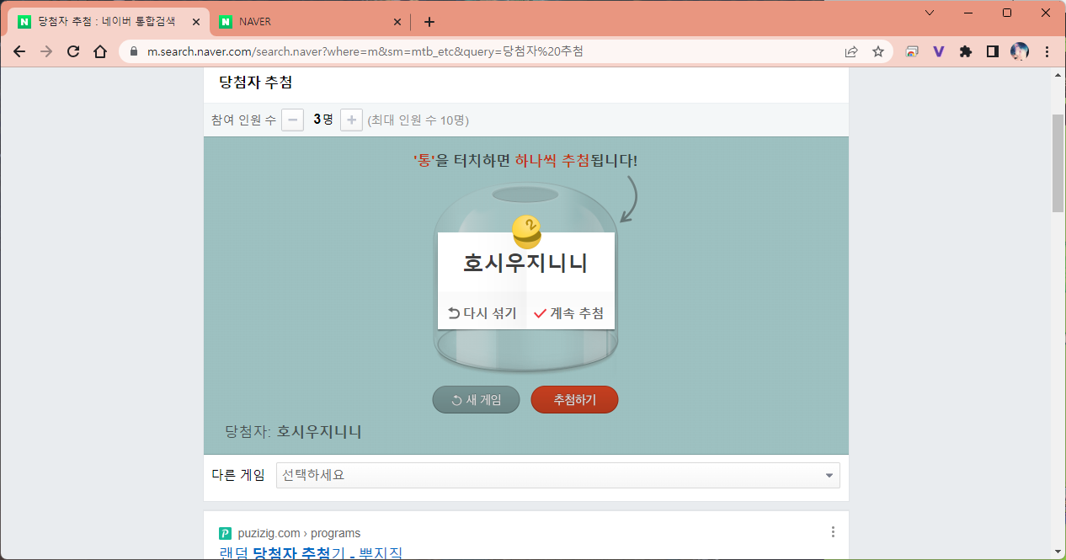Open the Extensions puzzle icon
Image resolution: width=1066 pixels, height=560 pixels.
966,51
